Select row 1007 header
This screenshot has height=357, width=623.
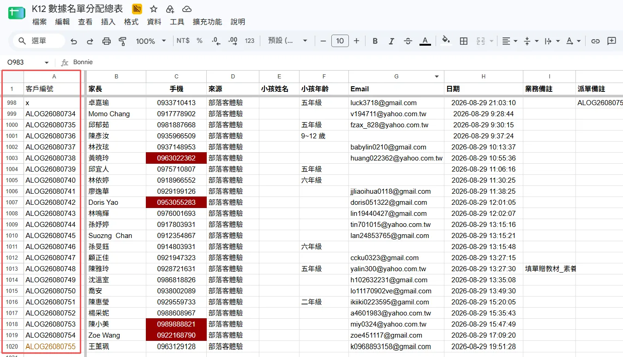point(12,202)
